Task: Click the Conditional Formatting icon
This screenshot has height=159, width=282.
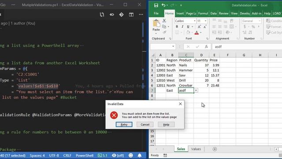Action: click(268, 21)
